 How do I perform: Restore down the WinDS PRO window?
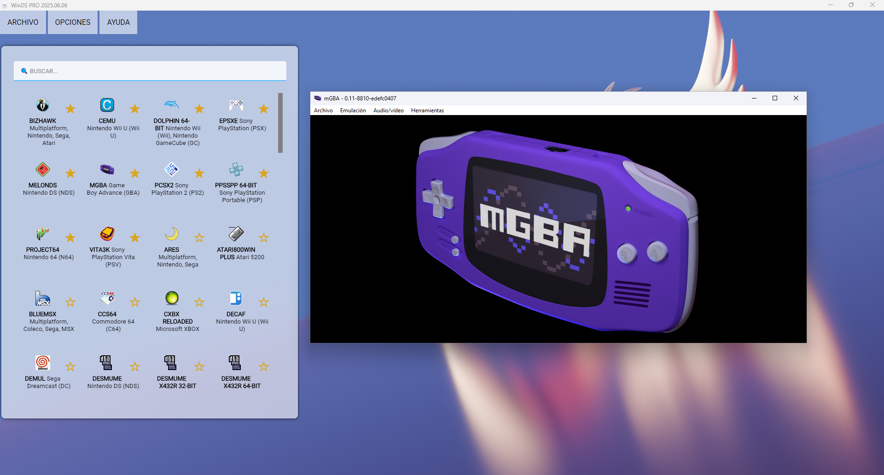click(851, 5)
